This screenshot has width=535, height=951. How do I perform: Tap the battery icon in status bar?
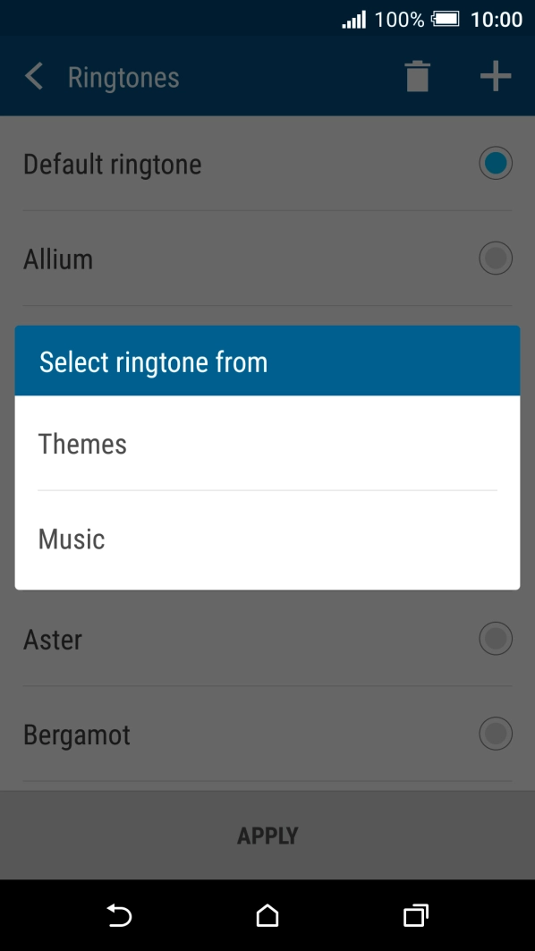point(446,20)
